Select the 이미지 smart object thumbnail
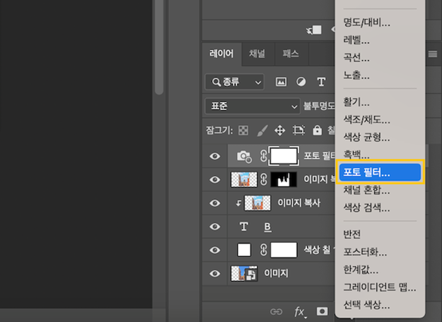The height and width of the screenshot is (322, 442). click(244, 273)
